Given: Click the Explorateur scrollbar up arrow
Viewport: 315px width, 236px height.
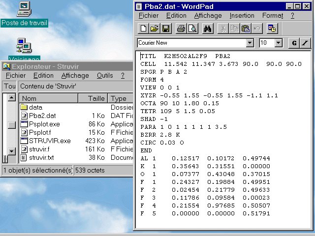Looking at the screenshot, I should pyautogui.click(x=12, y=97).
